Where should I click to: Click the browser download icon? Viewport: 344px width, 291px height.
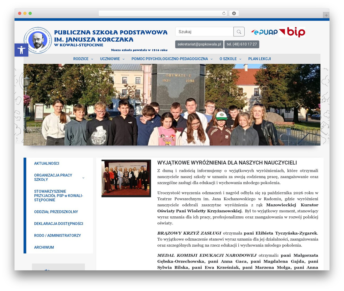coord(234,13)
